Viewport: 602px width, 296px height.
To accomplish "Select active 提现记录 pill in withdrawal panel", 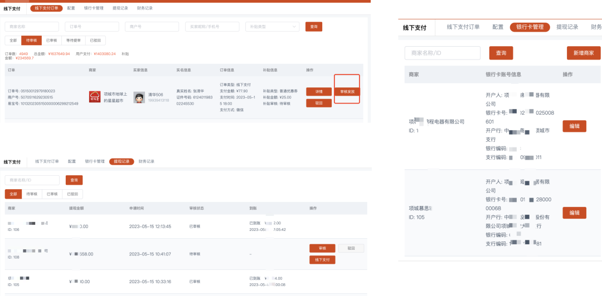I will [x=122, y=161].
